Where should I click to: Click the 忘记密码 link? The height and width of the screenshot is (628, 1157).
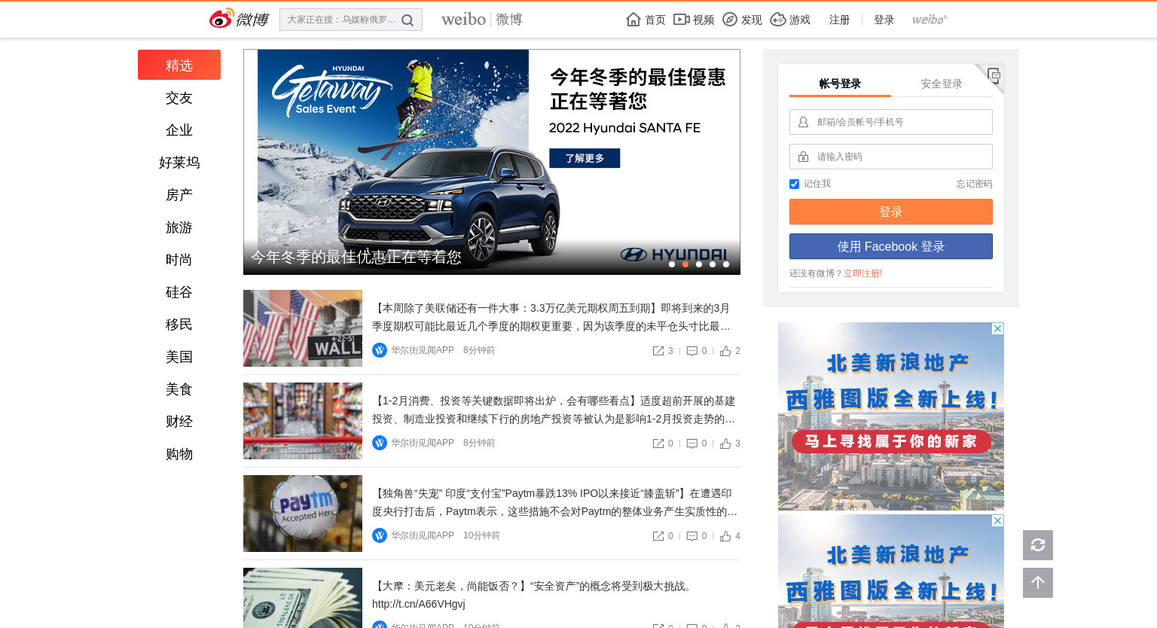(x=974, y=184)
